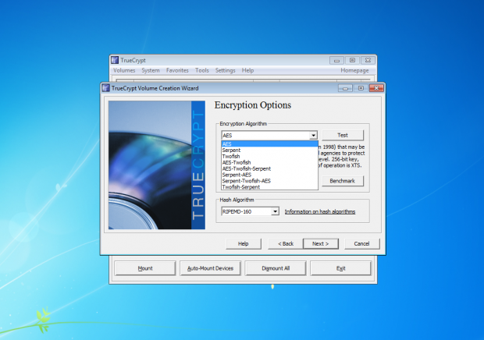This screenshot has width=484, height=340.
Task: Select Serpent-AES from the list
Action: pos(269,175)
